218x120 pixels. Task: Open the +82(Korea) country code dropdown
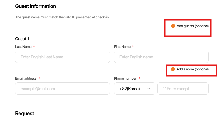[x=134, y=89]
